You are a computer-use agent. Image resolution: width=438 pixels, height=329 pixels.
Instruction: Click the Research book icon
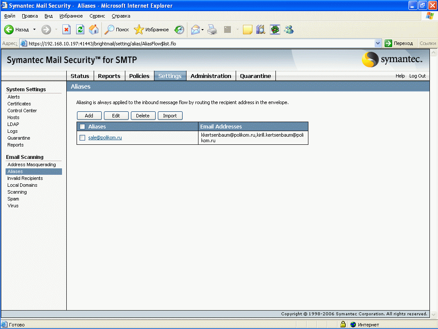pyautogui.click(x=260, y=30)
